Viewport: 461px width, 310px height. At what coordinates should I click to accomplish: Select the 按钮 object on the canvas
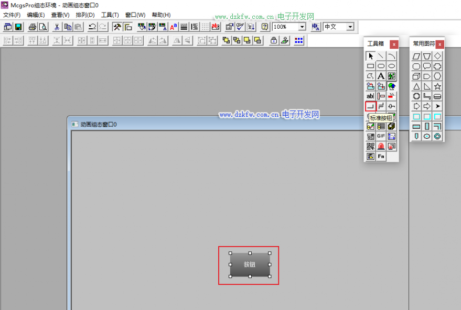(x=250, y=264)
